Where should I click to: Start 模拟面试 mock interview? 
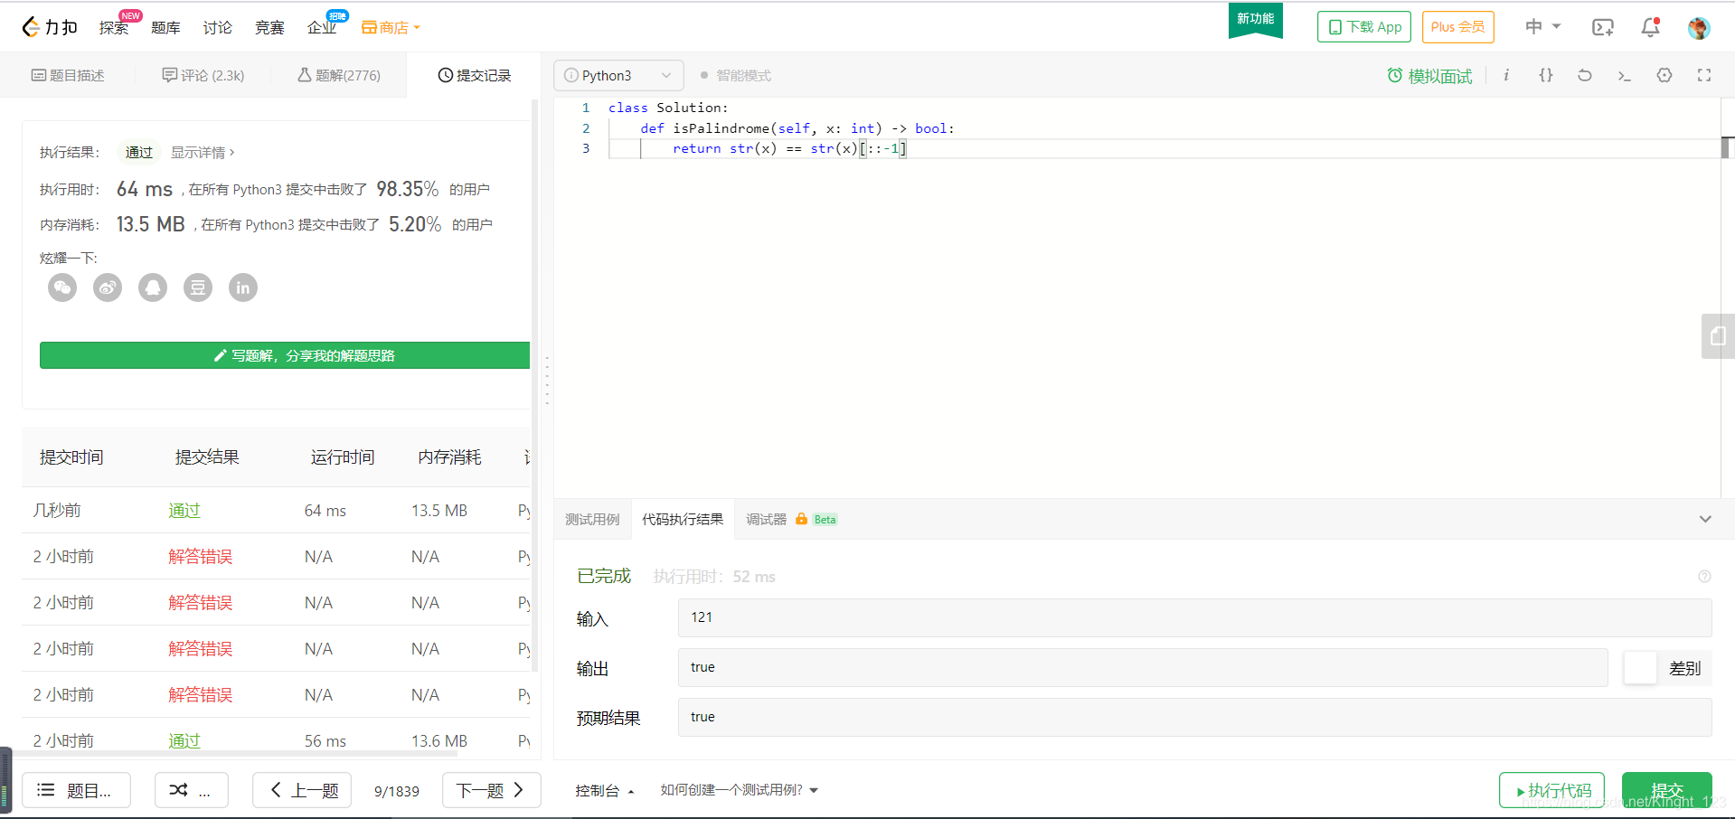pyautogui.click(x=1429, y=76)
